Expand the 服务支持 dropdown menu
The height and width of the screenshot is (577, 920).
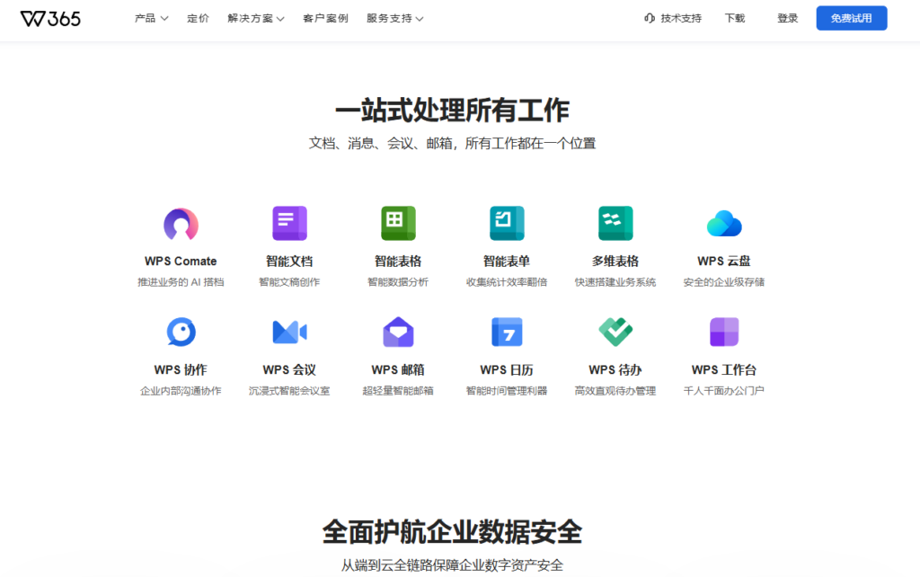tap(395, 18)
